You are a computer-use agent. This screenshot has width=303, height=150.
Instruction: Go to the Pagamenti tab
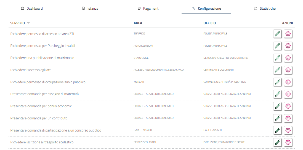148,9
